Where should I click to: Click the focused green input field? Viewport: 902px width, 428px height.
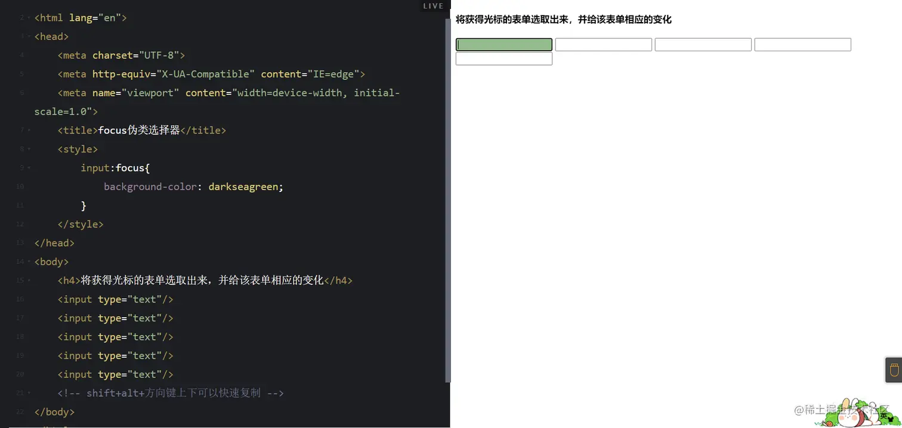point(504,45)
